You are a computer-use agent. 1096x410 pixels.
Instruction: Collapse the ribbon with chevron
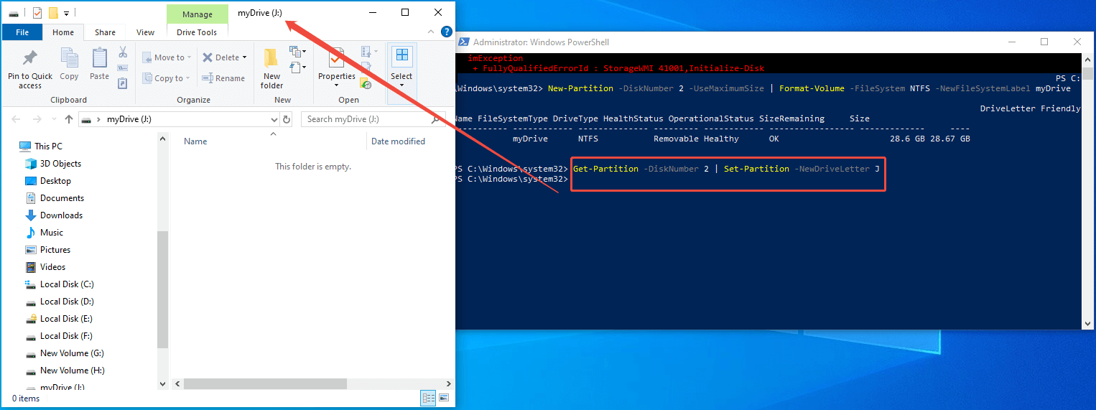point(431,32)
